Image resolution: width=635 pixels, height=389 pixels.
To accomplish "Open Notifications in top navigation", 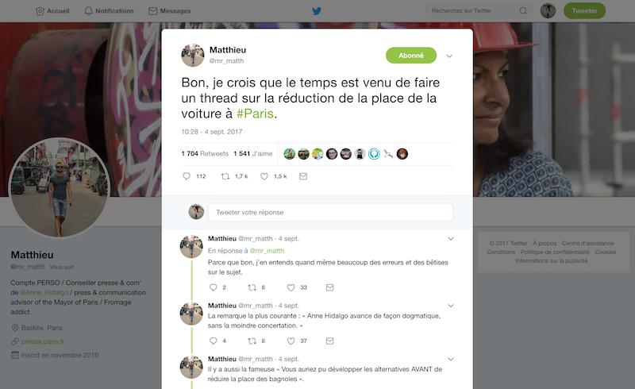I will pyautogui.click(x=109, y=11).
